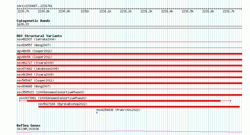Viewport: 250px width, 135px height.
Task: Click the 2230.9k ruler tick label
Action: pos(64,11)
